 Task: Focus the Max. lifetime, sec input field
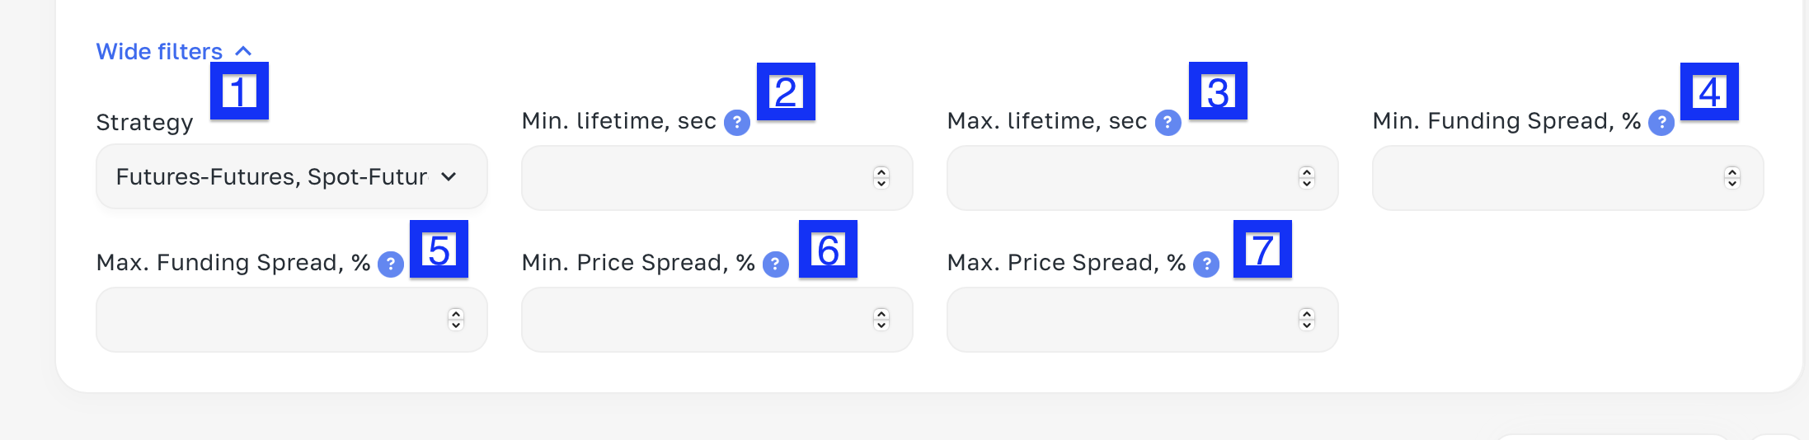coord(1122,178)
